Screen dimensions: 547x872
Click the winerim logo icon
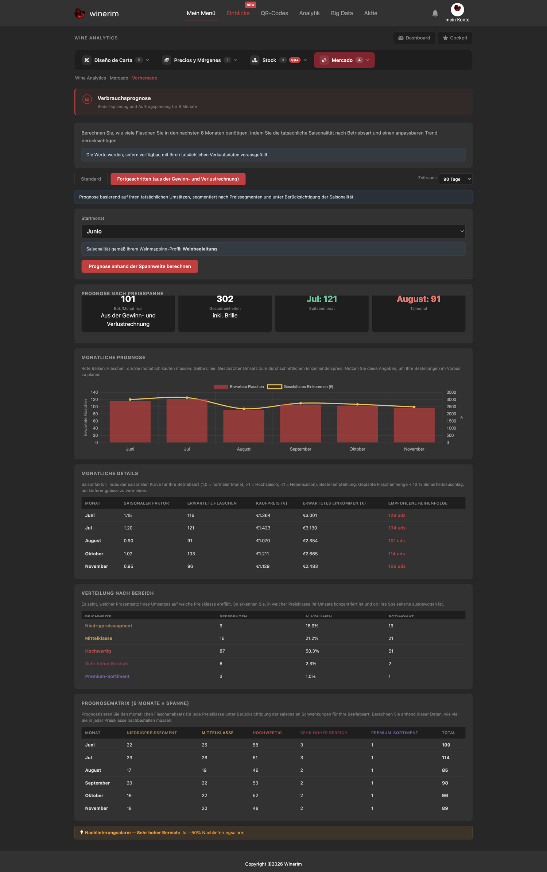tap(79, 13)
